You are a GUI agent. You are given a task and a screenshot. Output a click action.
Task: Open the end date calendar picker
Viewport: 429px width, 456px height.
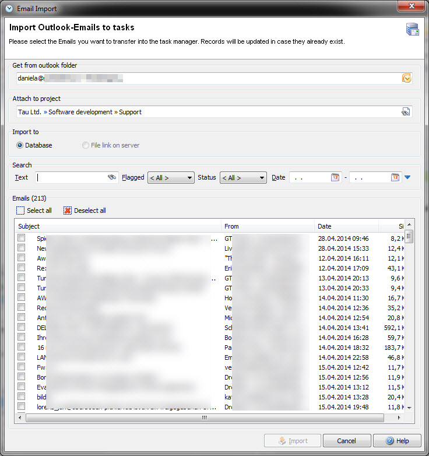pos(395,177)
